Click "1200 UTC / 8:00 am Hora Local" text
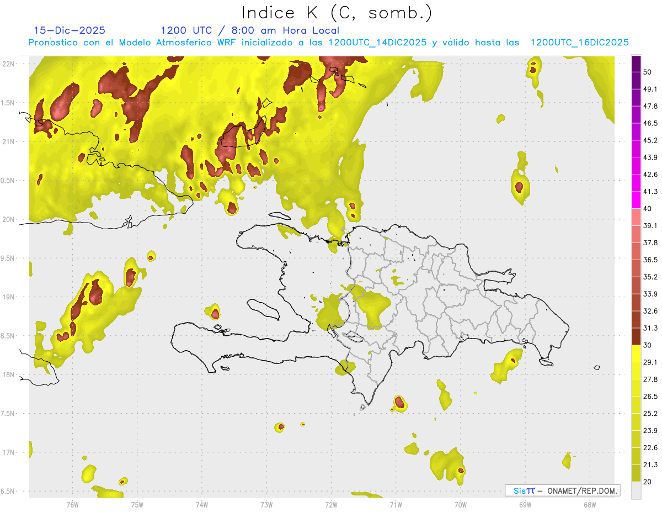Image resolution: width=662 pixels, height=512 pixels. tap(250, 30)
